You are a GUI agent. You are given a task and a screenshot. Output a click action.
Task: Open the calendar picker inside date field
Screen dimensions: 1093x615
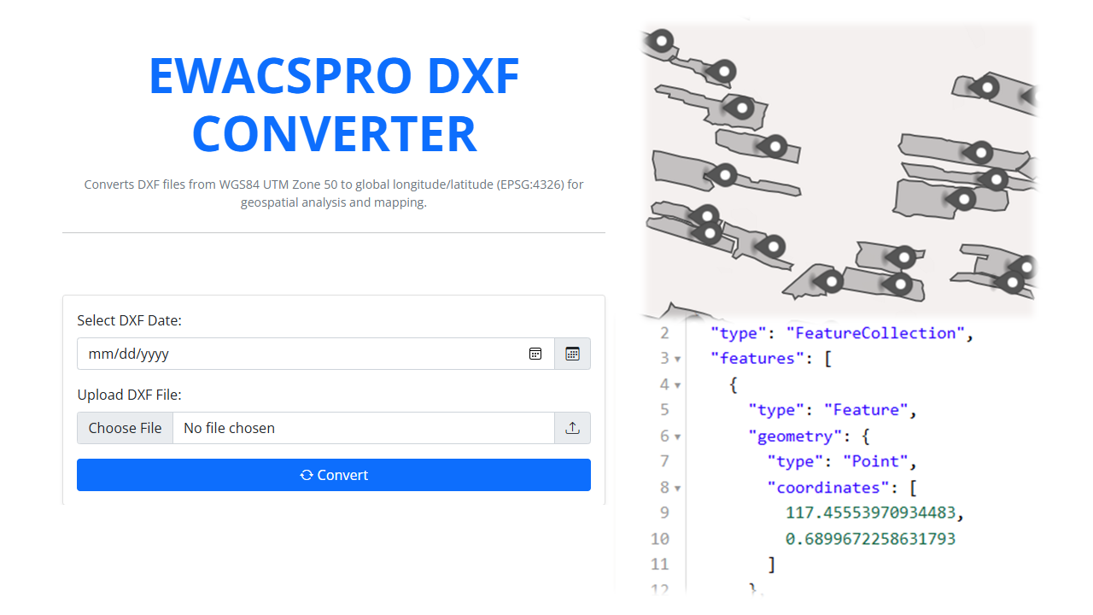[x=535, y=354]
